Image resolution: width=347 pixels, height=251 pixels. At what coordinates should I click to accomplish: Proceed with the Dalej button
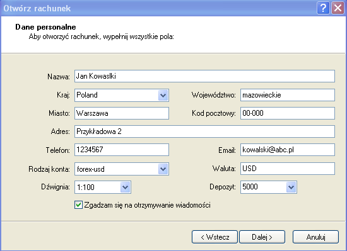coord(262,237)
